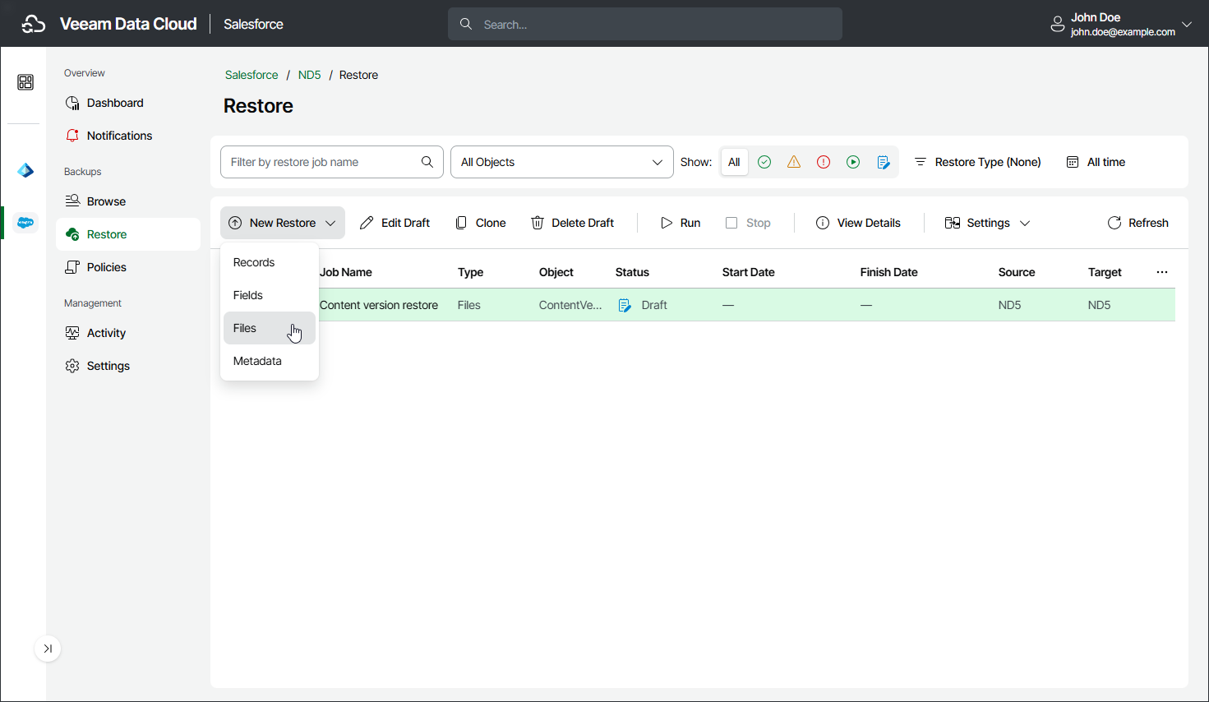Run the selected restore job
1209x702 pixels.
(x=681, y=223)
